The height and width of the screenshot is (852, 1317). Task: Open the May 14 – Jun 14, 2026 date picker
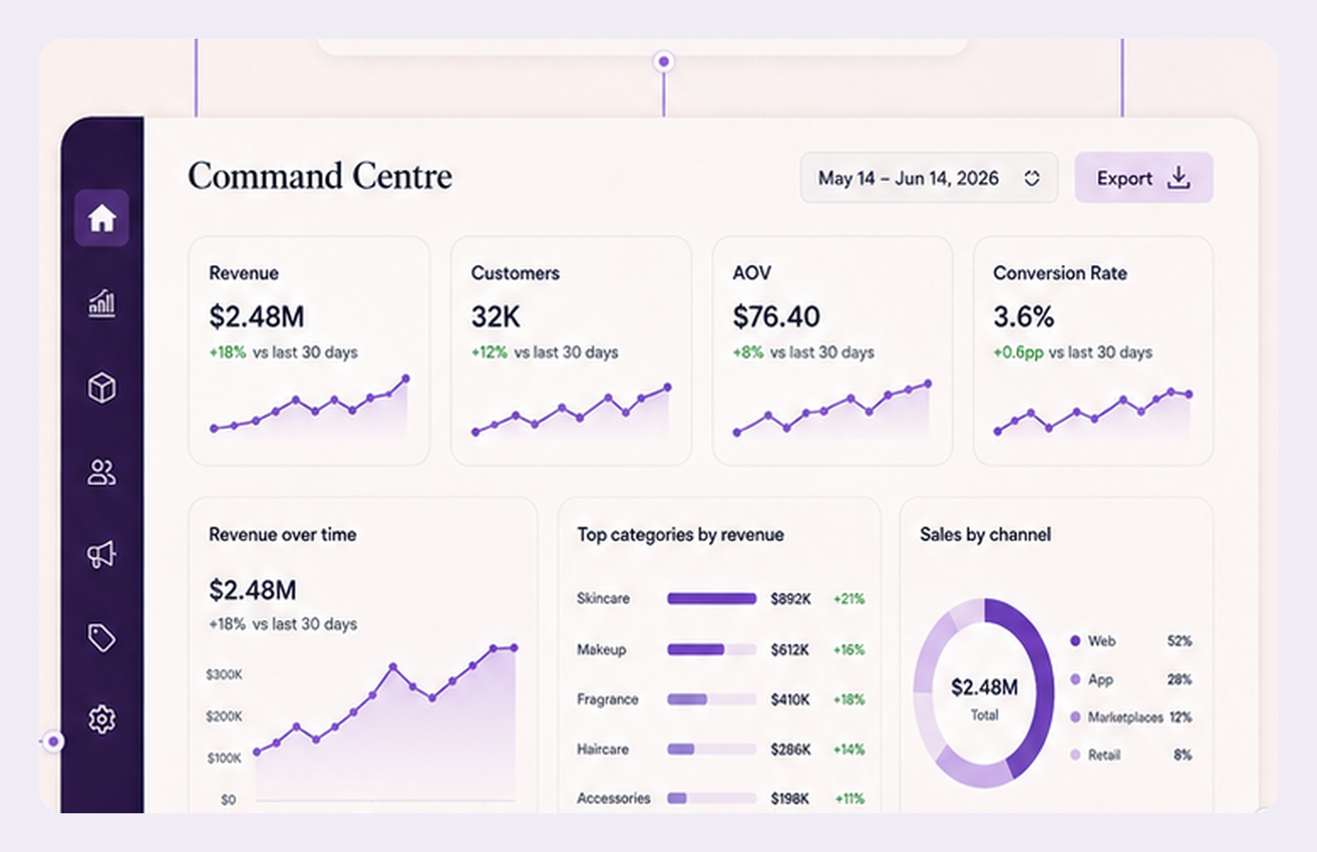(929, 178)
